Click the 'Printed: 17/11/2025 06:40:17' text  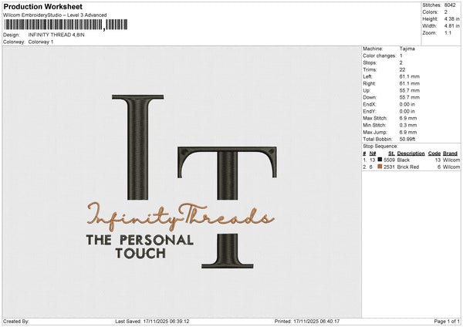(307, 322)
